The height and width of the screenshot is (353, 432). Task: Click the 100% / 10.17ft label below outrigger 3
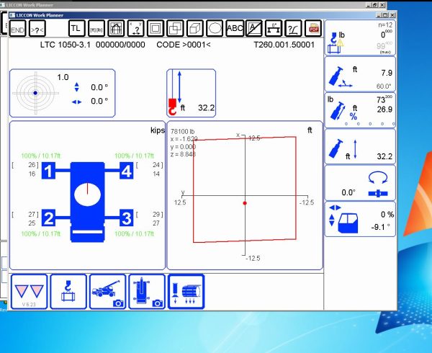[135, 234]
